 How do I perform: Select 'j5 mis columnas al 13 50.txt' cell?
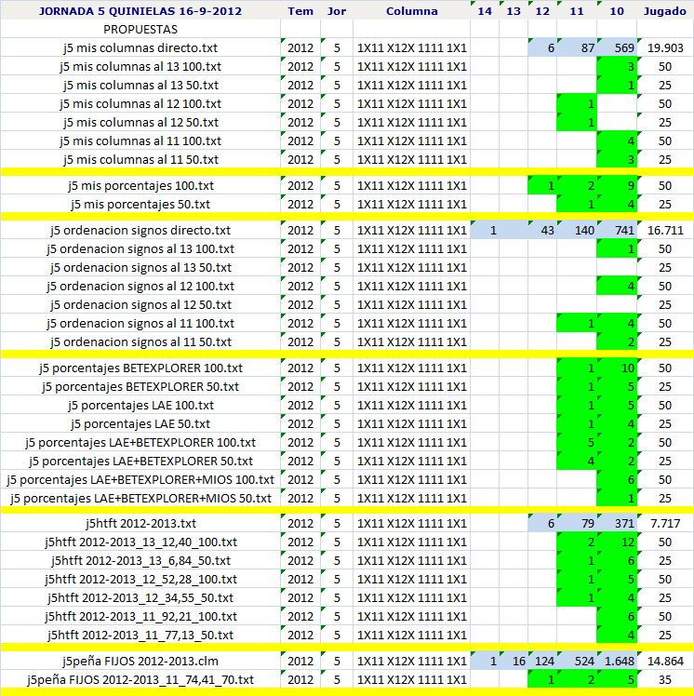[x=140, y=86]
